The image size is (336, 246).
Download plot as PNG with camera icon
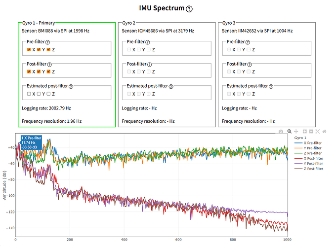coord(281,132)
